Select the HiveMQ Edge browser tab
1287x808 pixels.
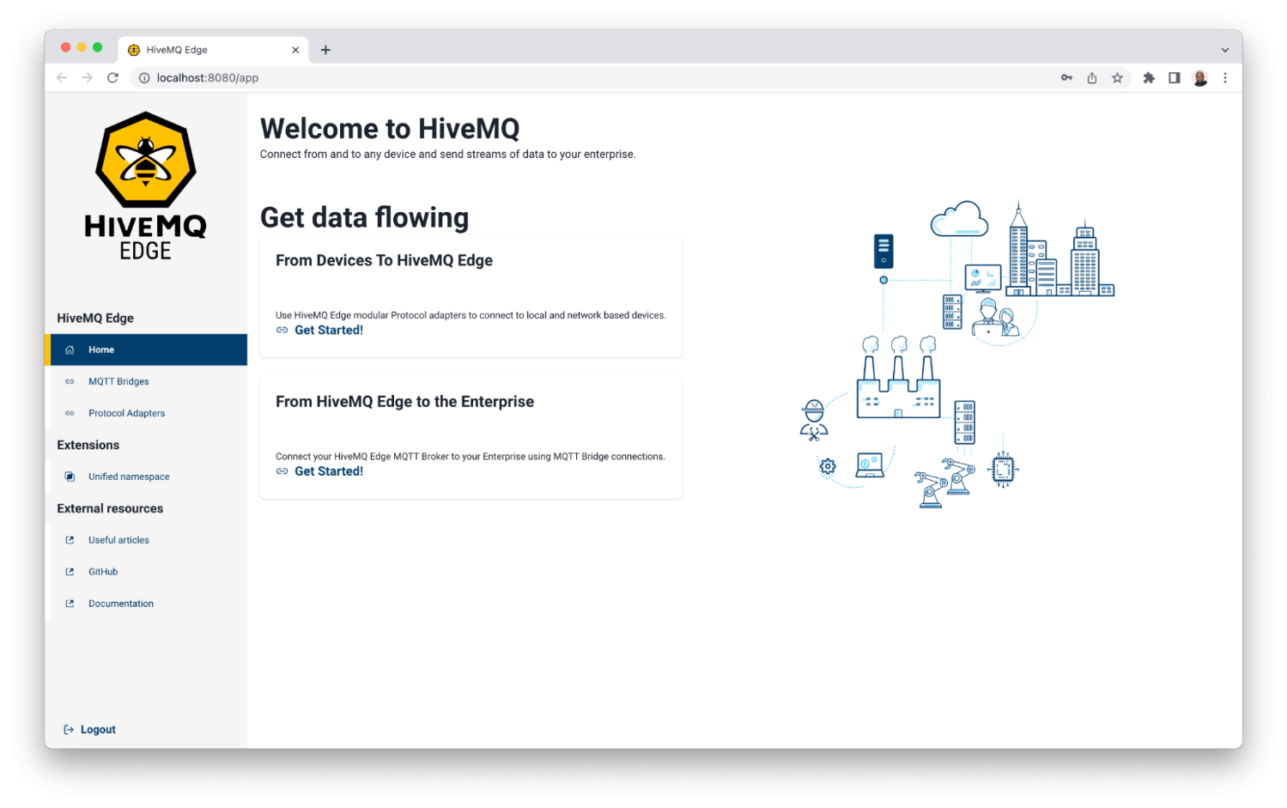(213, 50)
